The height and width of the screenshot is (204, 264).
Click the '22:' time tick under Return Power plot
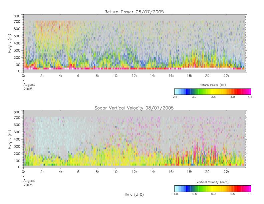(226, 76)
